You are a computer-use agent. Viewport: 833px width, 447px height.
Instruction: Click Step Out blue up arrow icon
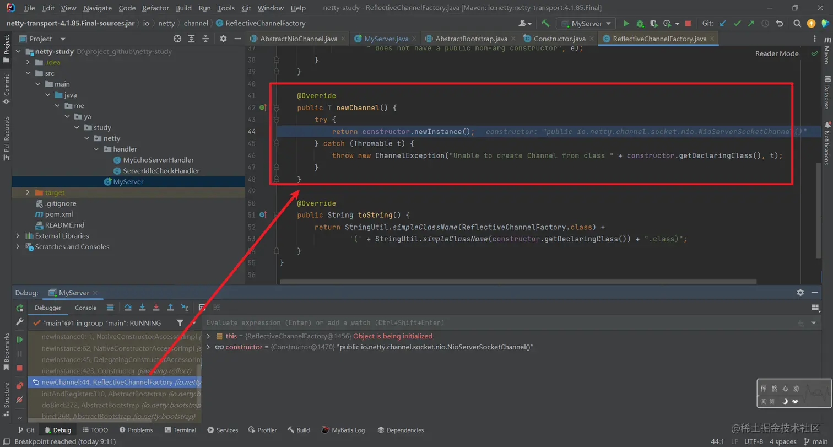click(171, 308)
